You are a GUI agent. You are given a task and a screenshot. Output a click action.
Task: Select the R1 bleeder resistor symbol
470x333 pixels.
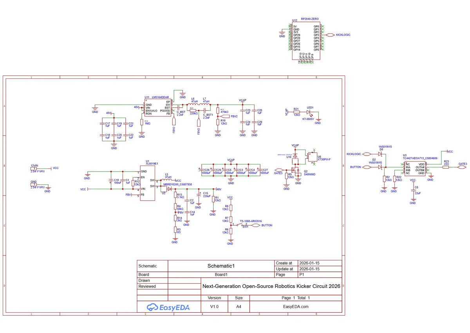tap(213, 200)
